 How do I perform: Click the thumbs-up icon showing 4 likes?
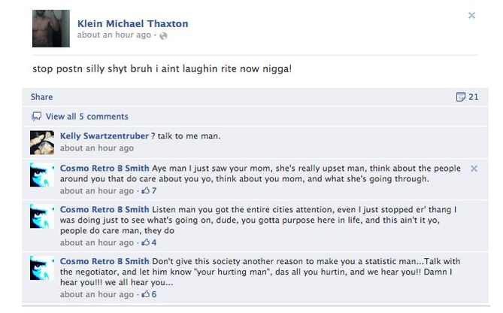coord(146,242)
